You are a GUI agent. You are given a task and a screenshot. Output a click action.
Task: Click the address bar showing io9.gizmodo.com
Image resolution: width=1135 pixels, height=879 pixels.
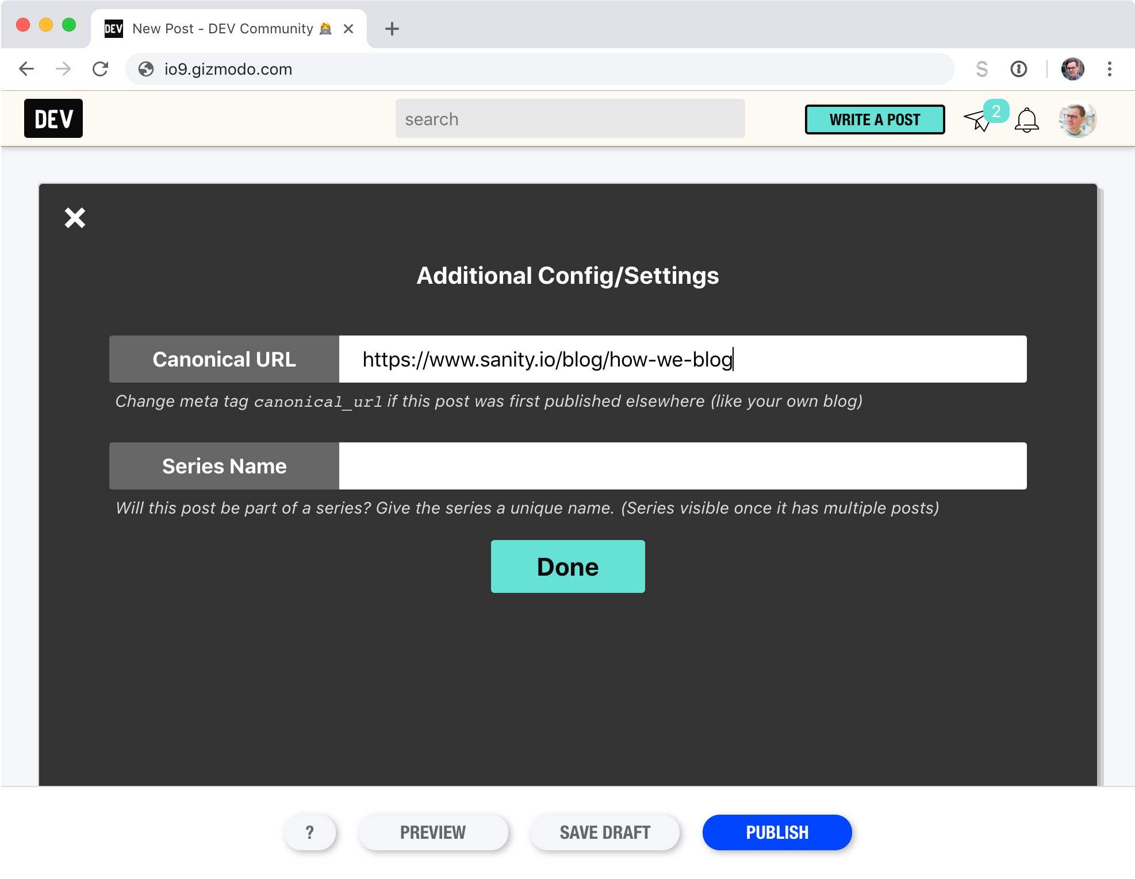[539, 69]
